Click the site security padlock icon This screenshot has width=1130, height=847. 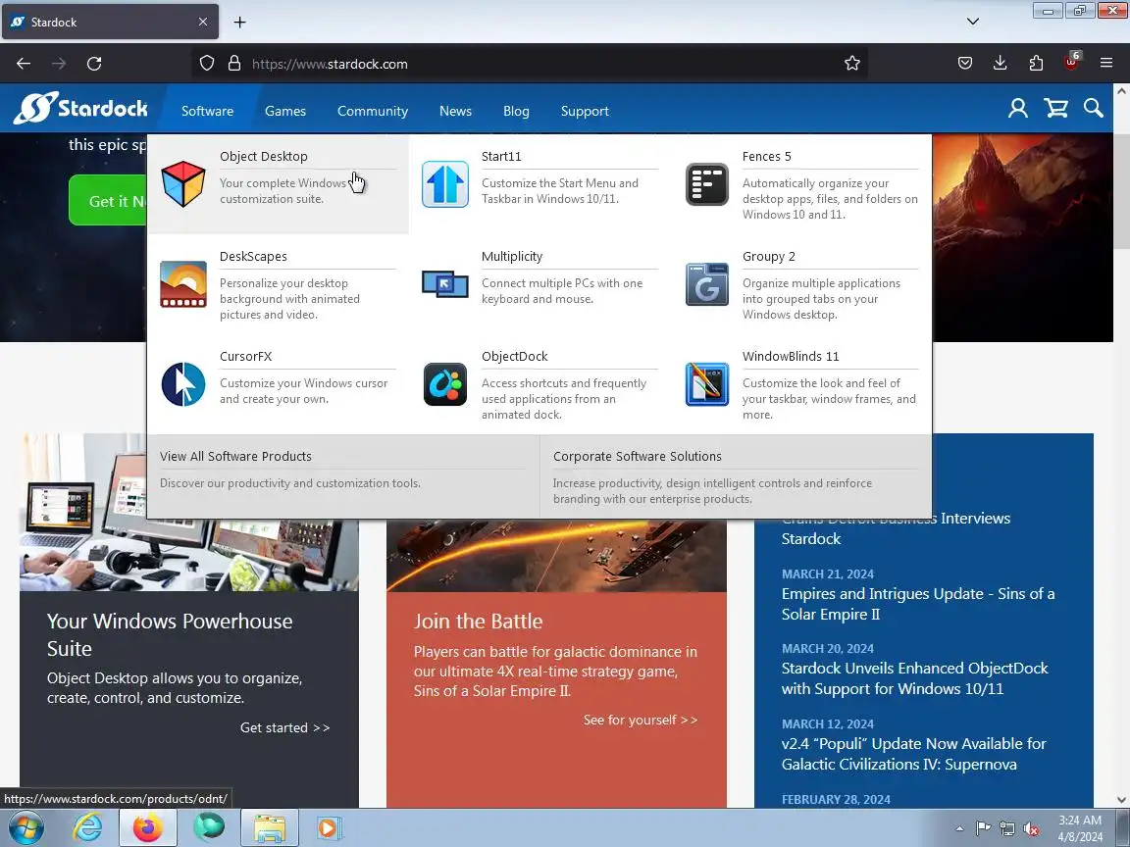(234, 64)
